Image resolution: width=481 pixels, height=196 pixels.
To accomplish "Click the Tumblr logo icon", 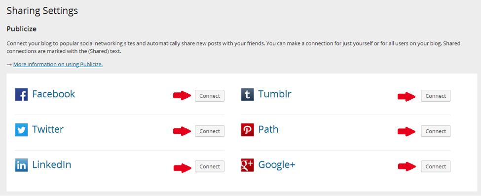I will 247,95.
